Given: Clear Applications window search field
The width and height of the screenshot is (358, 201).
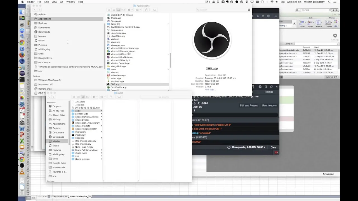Looking at the screenshot, I should click(x=249, y=10).
